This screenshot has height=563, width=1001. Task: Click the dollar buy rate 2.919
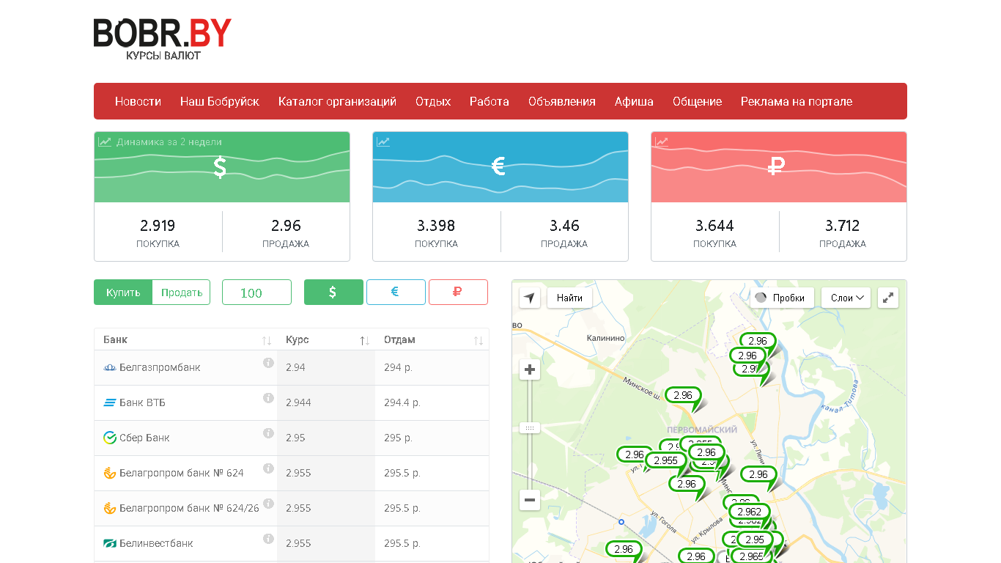coord(158,226)
